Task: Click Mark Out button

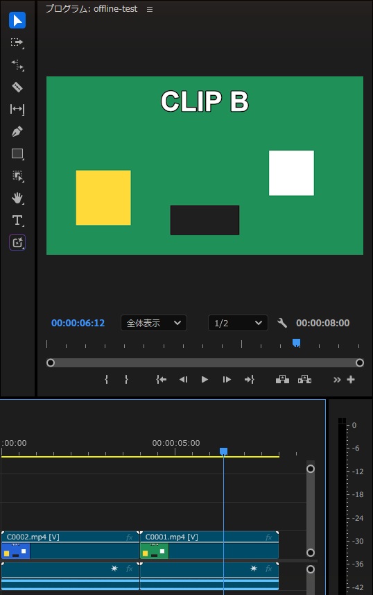Action: pyautogui.click(x=126, y=380)
